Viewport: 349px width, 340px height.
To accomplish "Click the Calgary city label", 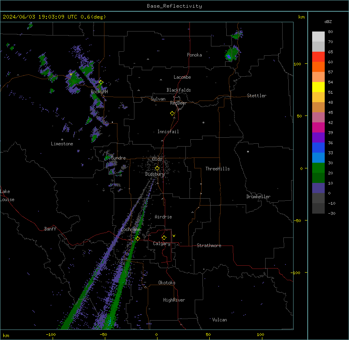I will (162, 243).
